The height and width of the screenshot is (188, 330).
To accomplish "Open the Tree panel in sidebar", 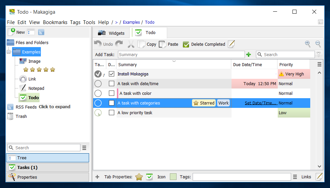I will tap(48, 158).
